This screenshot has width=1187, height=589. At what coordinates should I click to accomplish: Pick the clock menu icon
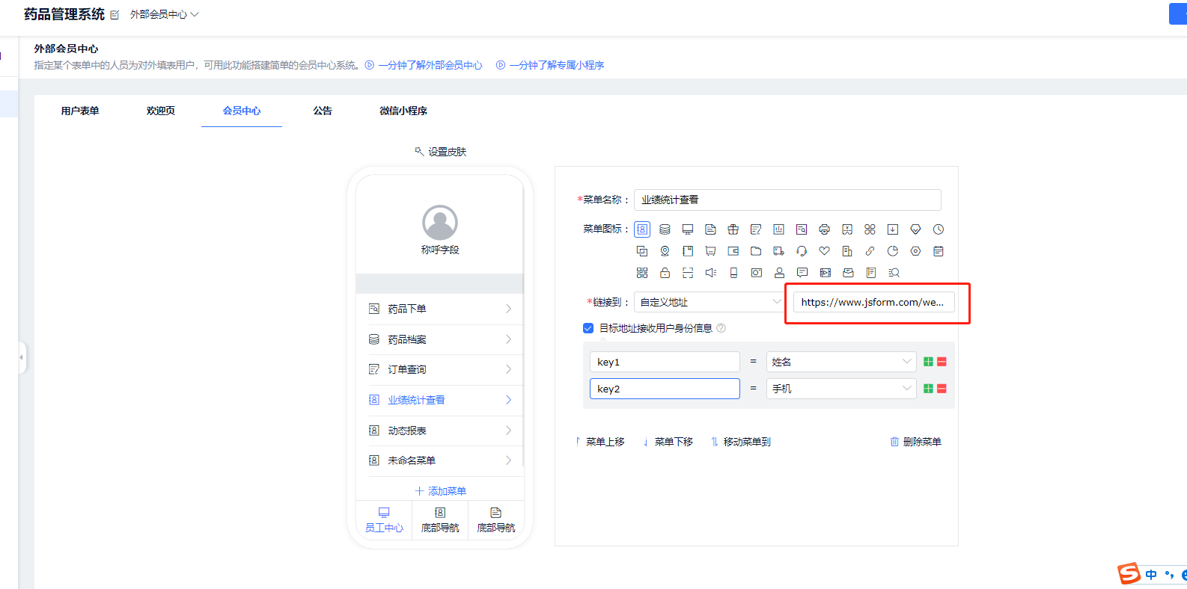tap(939, 229)
